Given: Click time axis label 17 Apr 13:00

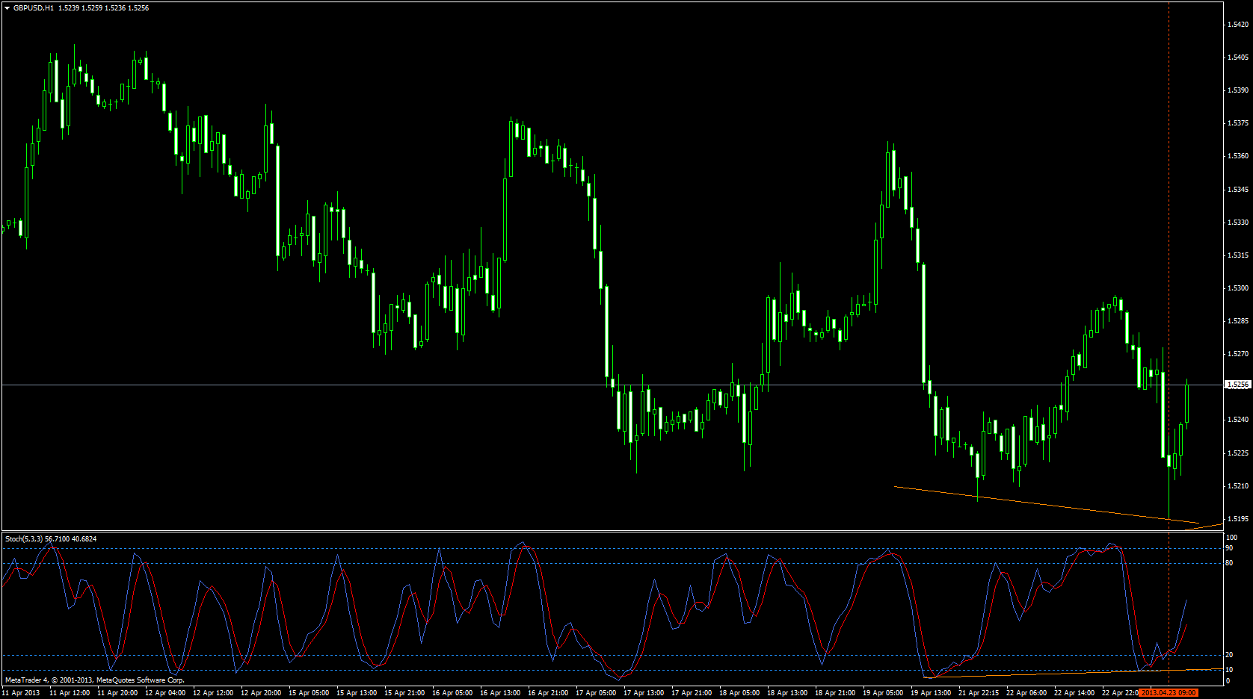Looking at the screenshot, I should [x=644, y=693].
